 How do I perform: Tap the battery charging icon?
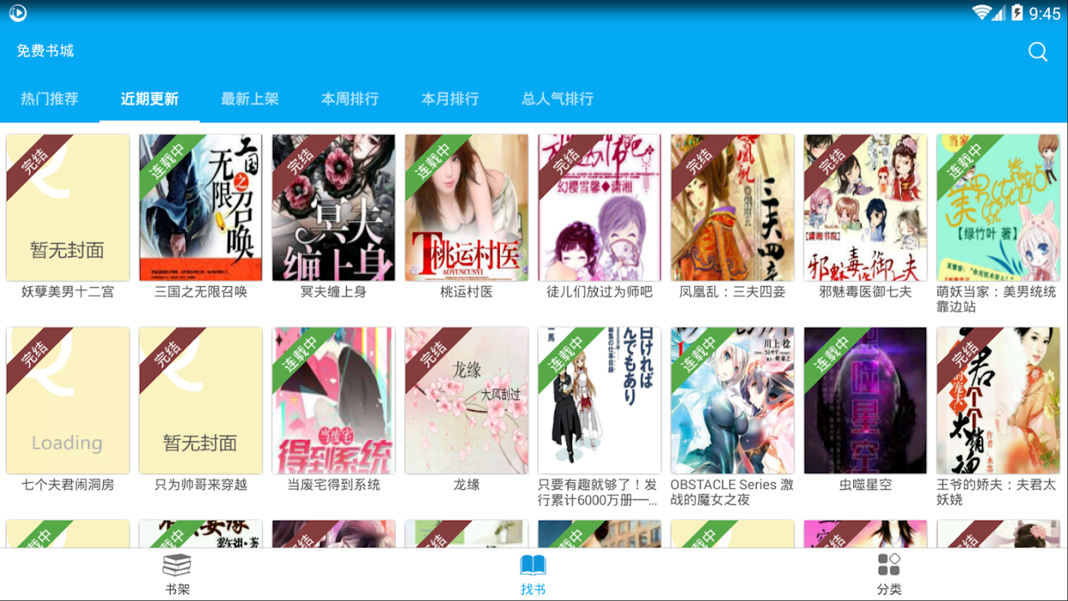[1017, 12]
